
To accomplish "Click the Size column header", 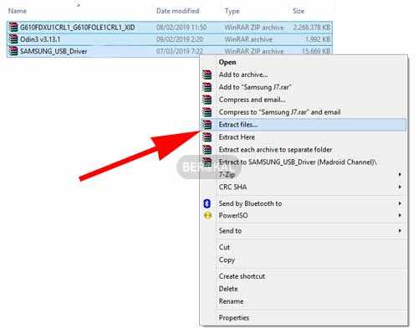I will pos(298,11).
